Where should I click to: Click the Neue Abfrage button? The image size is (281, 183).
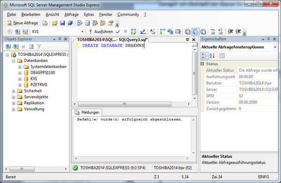[22, 23]
